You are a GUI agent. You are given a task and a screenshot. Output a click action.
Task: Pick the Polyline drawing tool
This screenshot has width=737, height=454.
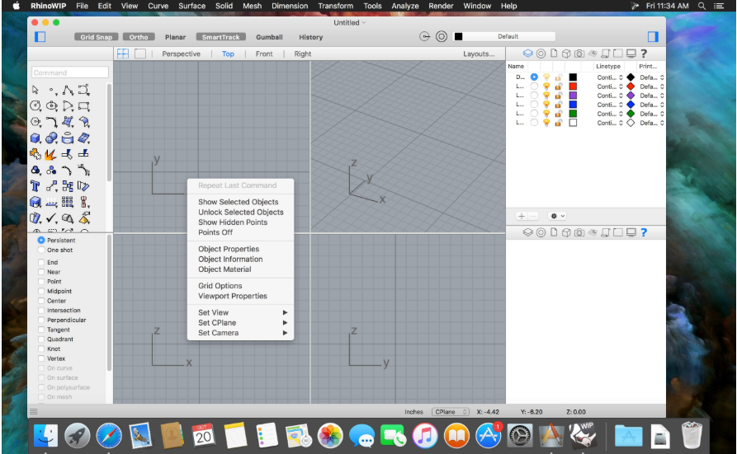[x=69, y=90]
